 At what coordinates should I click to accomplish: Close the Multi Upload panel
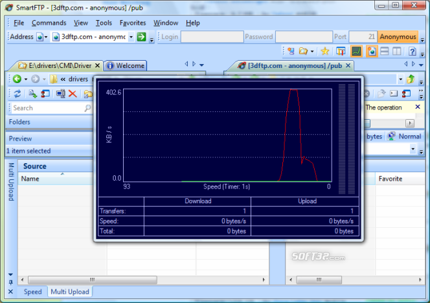click(11, 292)
